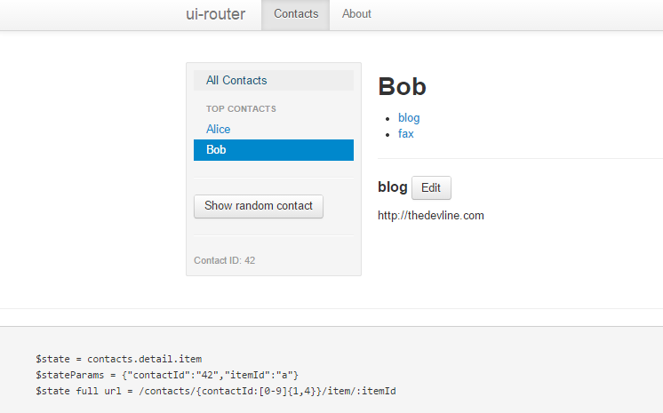
Task: Click the Edit button beside blog
Action: tap(431, 187)
